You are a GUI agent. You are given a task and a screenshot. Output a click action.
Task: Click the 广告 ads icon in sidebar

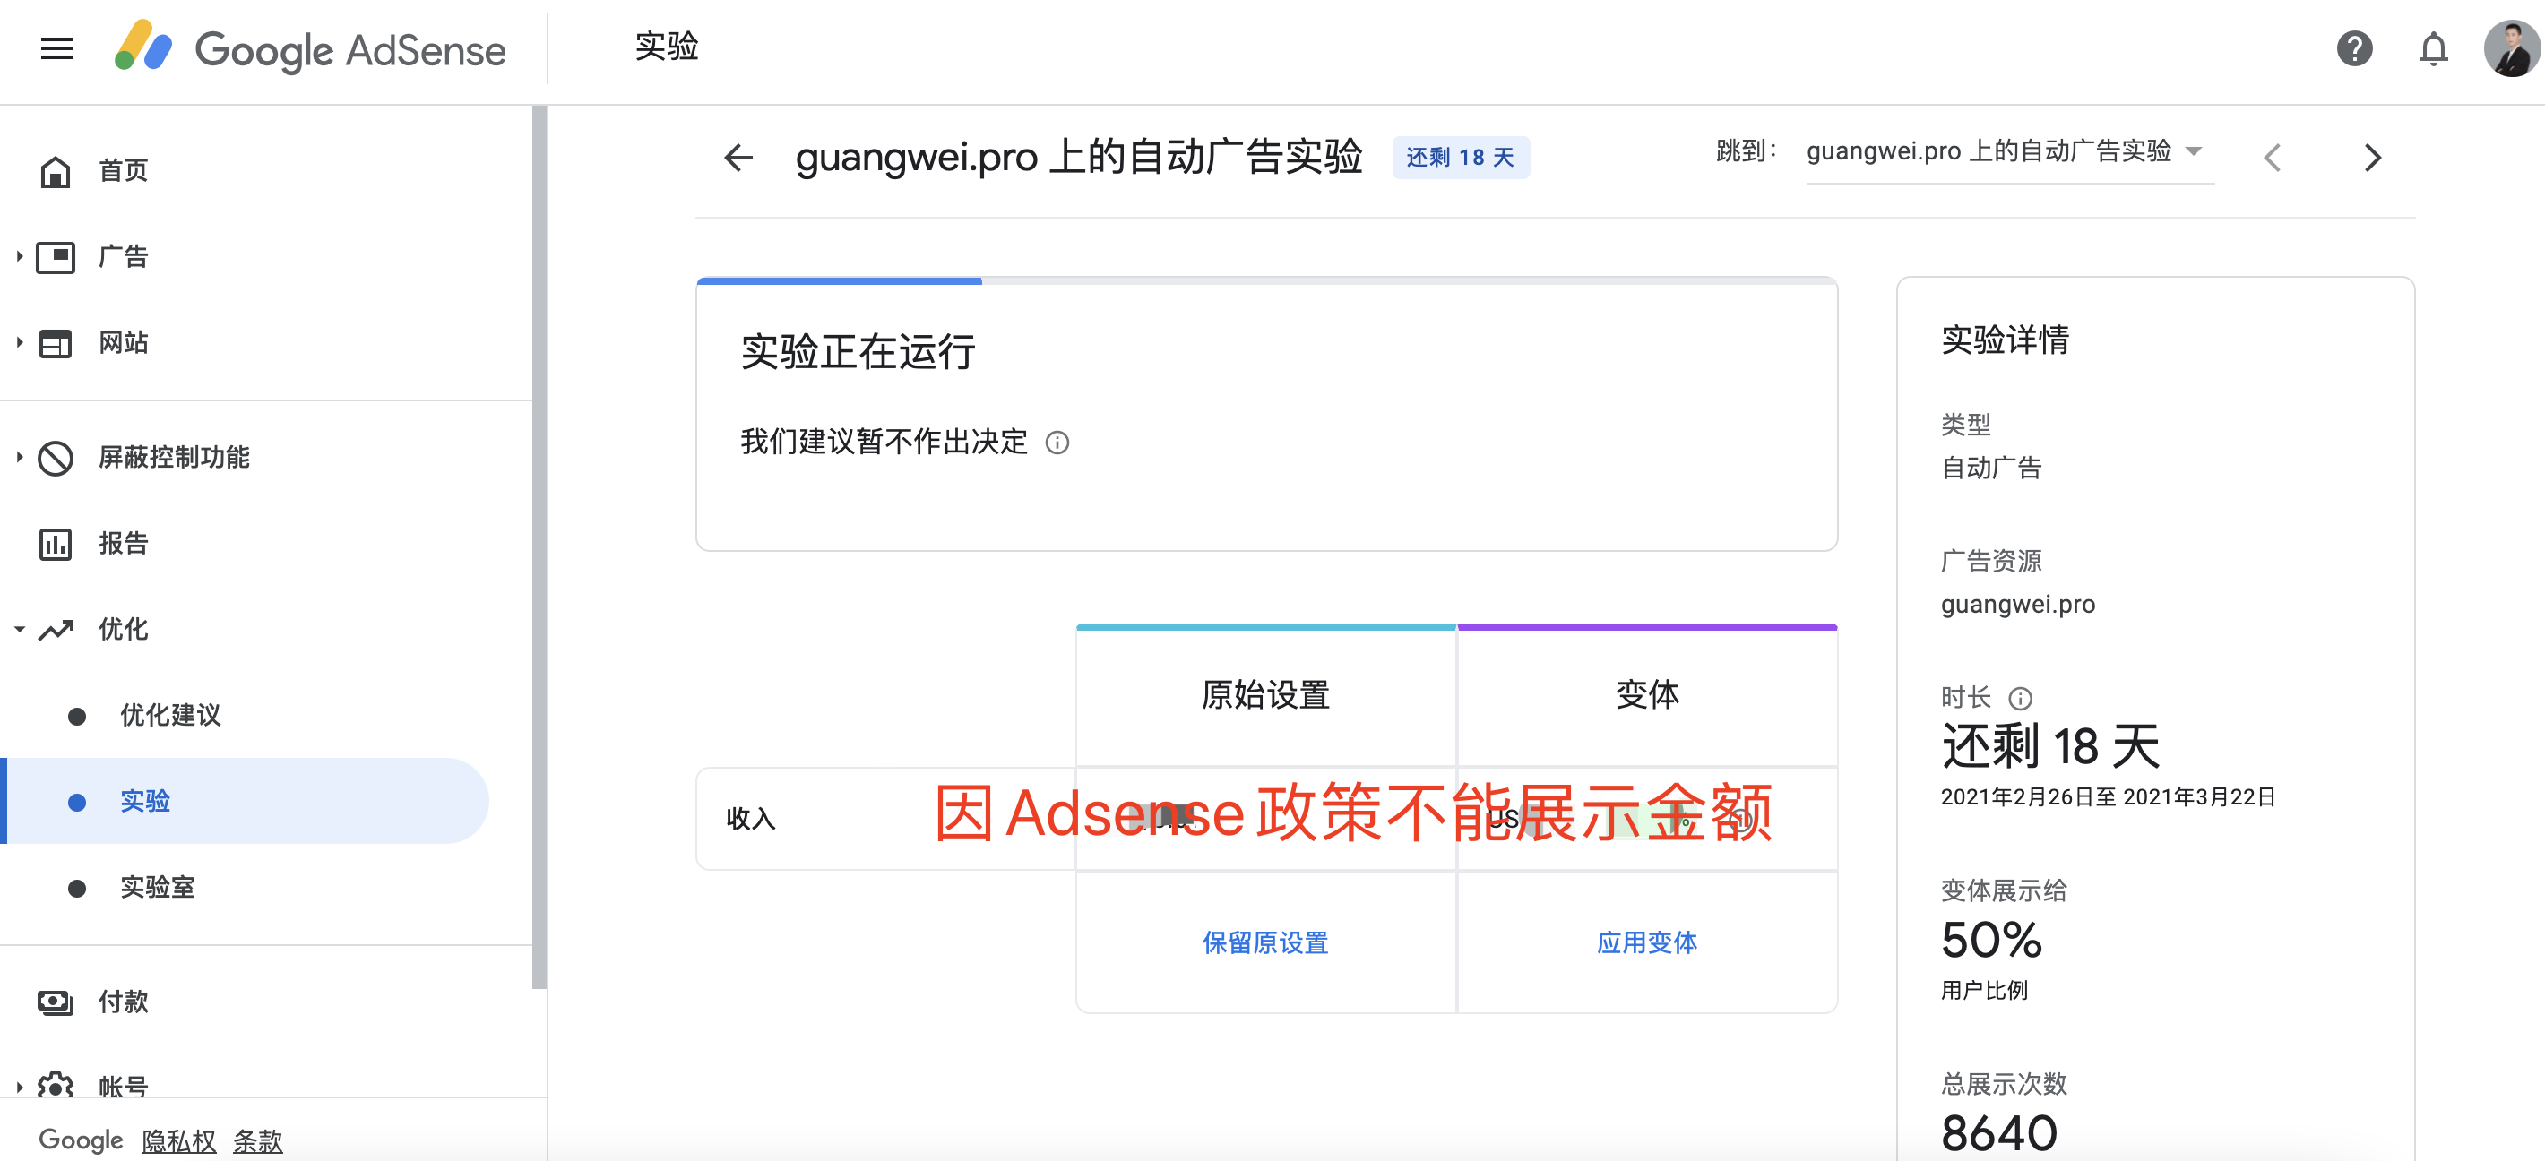point(56,257)
